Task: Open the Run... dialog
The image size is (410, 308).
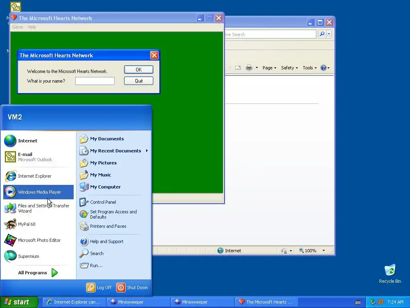Action: (114, 265)
